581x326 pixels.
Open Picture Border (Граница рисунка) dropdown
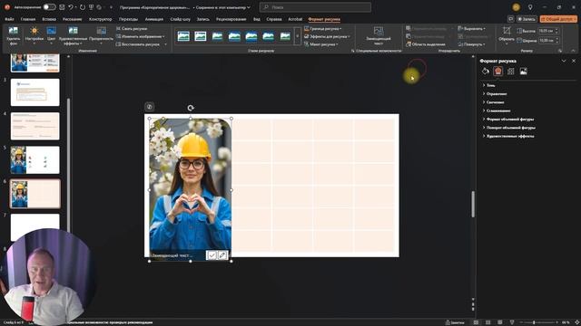(323, 28)
